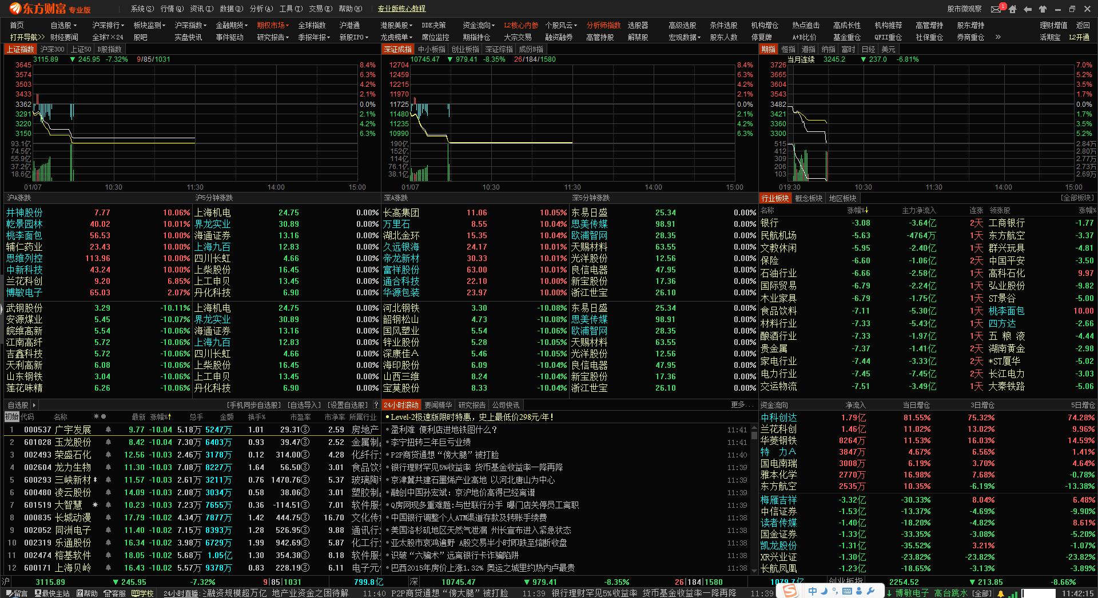Image resolution: width=1098 pixels, height=598 pixels.
Task: Click the bell icon for 上海贝岭 row
Action: pyautogui.click(x=108, y=568)
